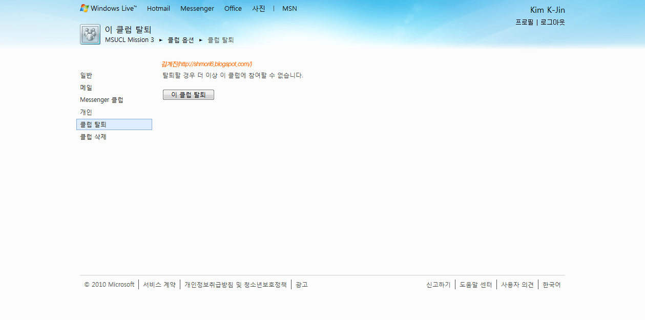
Task: Go to 클럽 옵션 breadcrumb
Action: coord(181,40)
